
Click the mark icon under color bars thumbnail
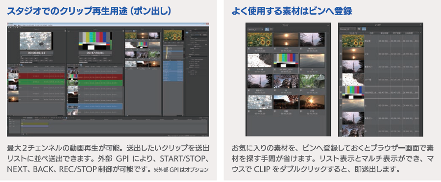click(275, 70)
